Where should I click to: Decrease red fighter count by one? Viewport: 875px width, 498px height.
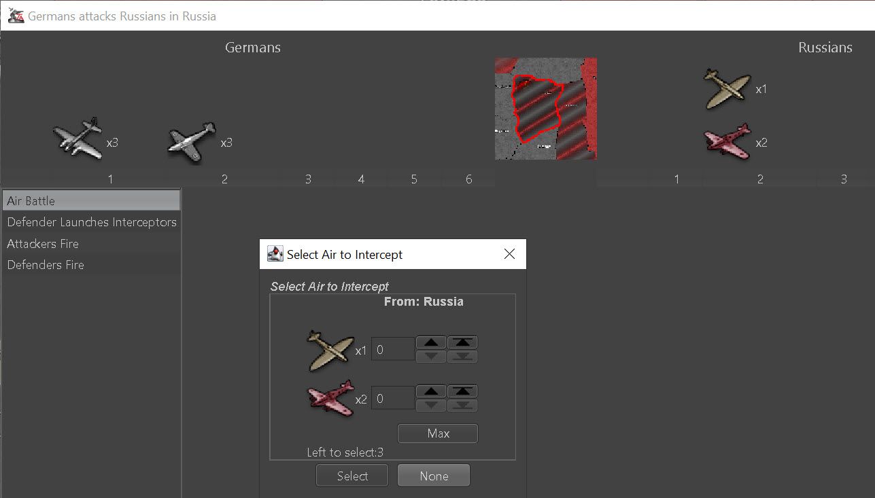(431, 406)
